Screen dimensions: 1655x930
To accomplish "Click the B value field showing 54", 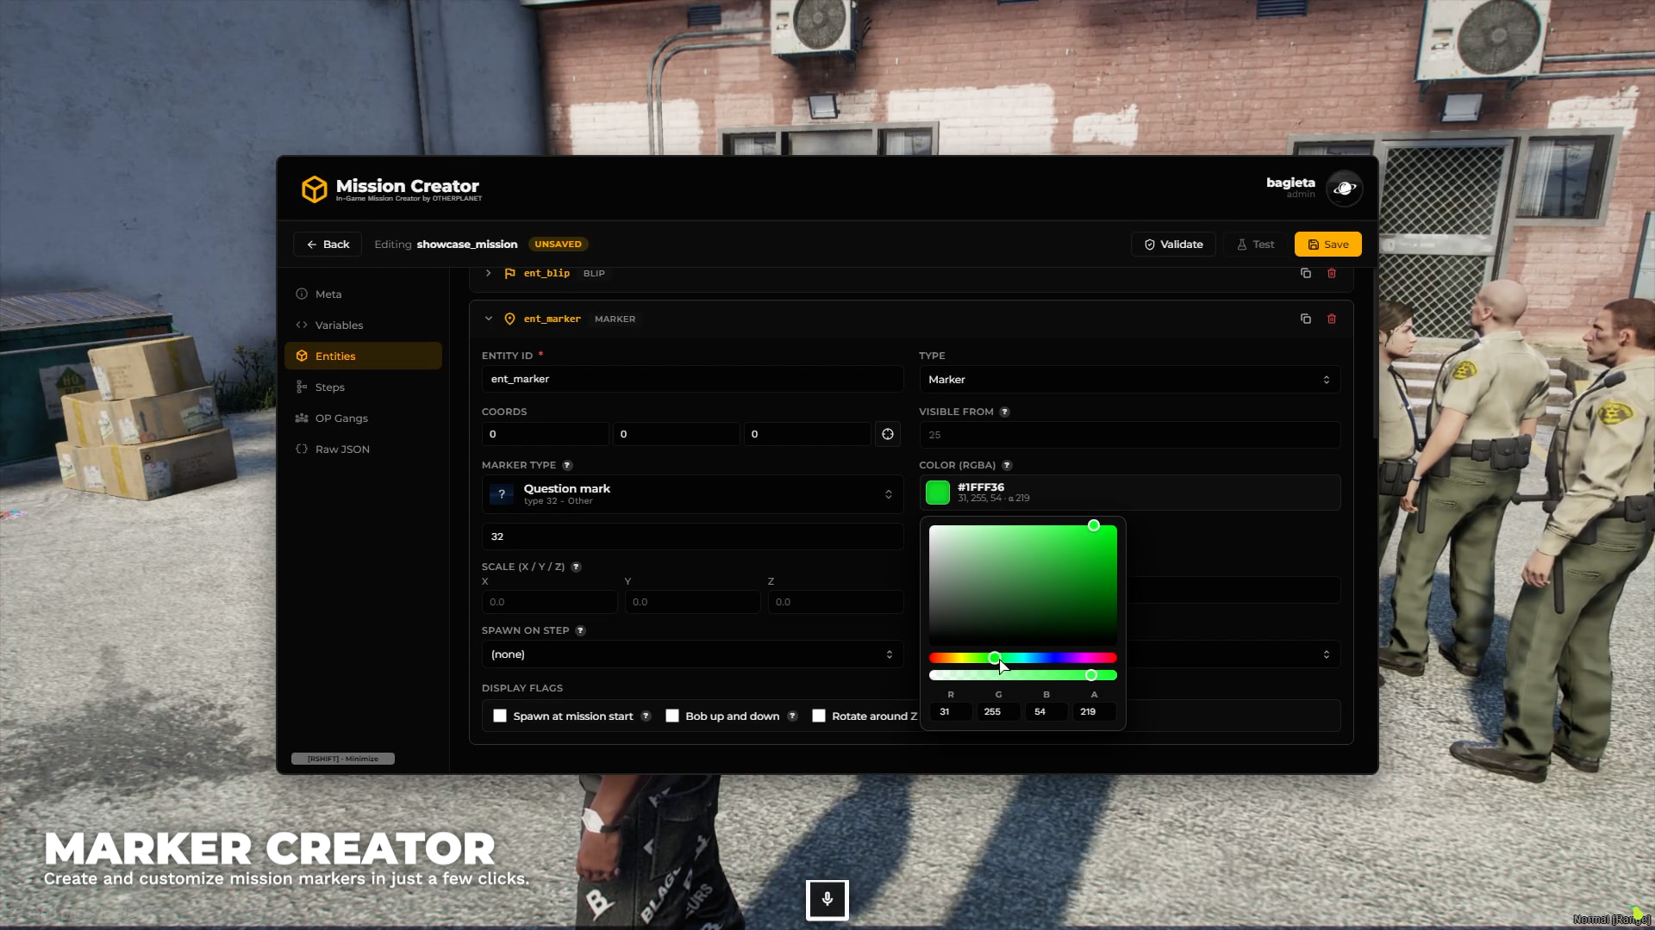I will coord(1046,712).
